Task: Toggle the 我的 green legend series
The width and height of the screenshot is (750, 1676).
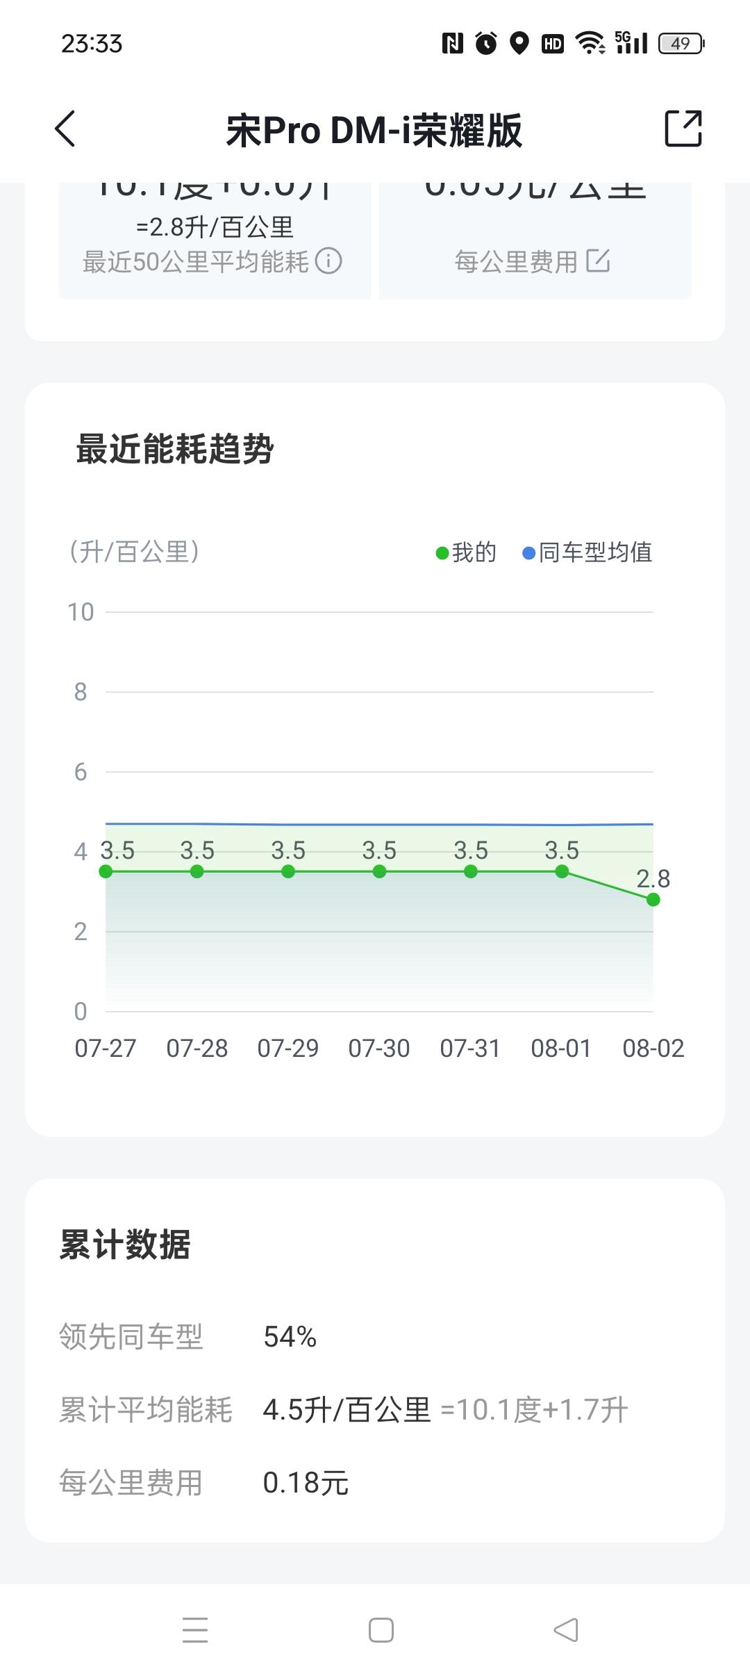Action: 466,552
